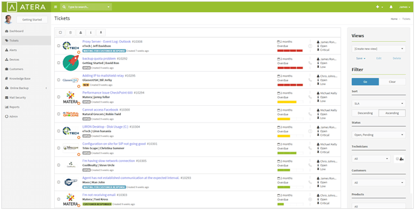Click the Go filter button
Viewport: 415px width, 210px height.
click(365, 82)
